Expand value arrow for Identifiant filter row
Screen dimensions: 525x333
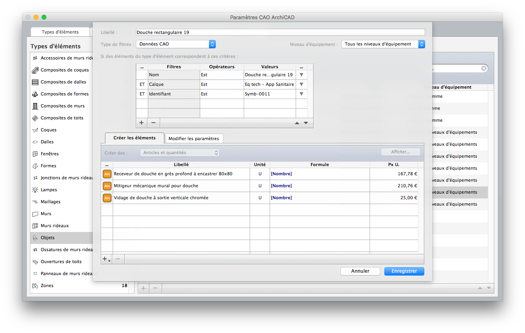point(301,94)
